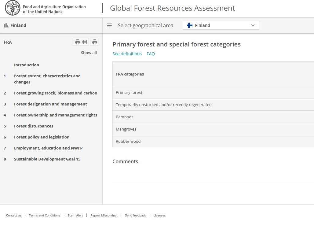Open Sustainable Development Goal 15 section
The image size is (314, 225).
pyautogui.click(x=47, y=159)
